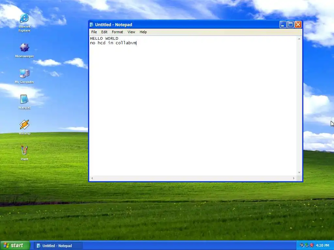
Task: Click on the HELLO WORLD text line
Action: (104, 38)
